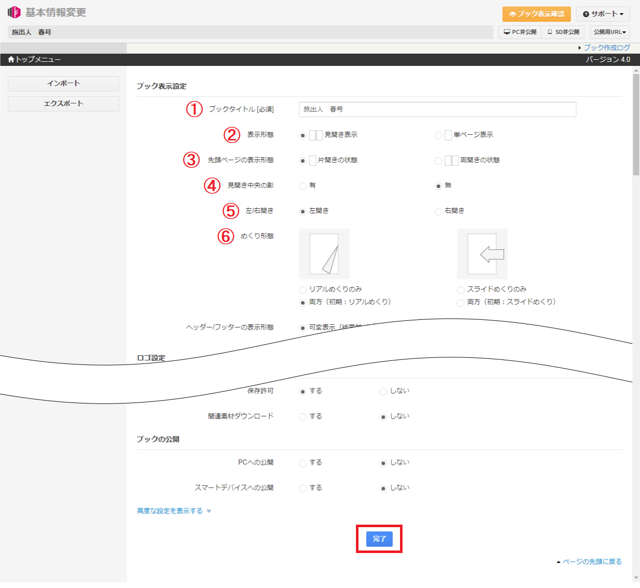640x588 pixels.
Task: Select the 右開き radio button
Action: click(x=438, y=211)
